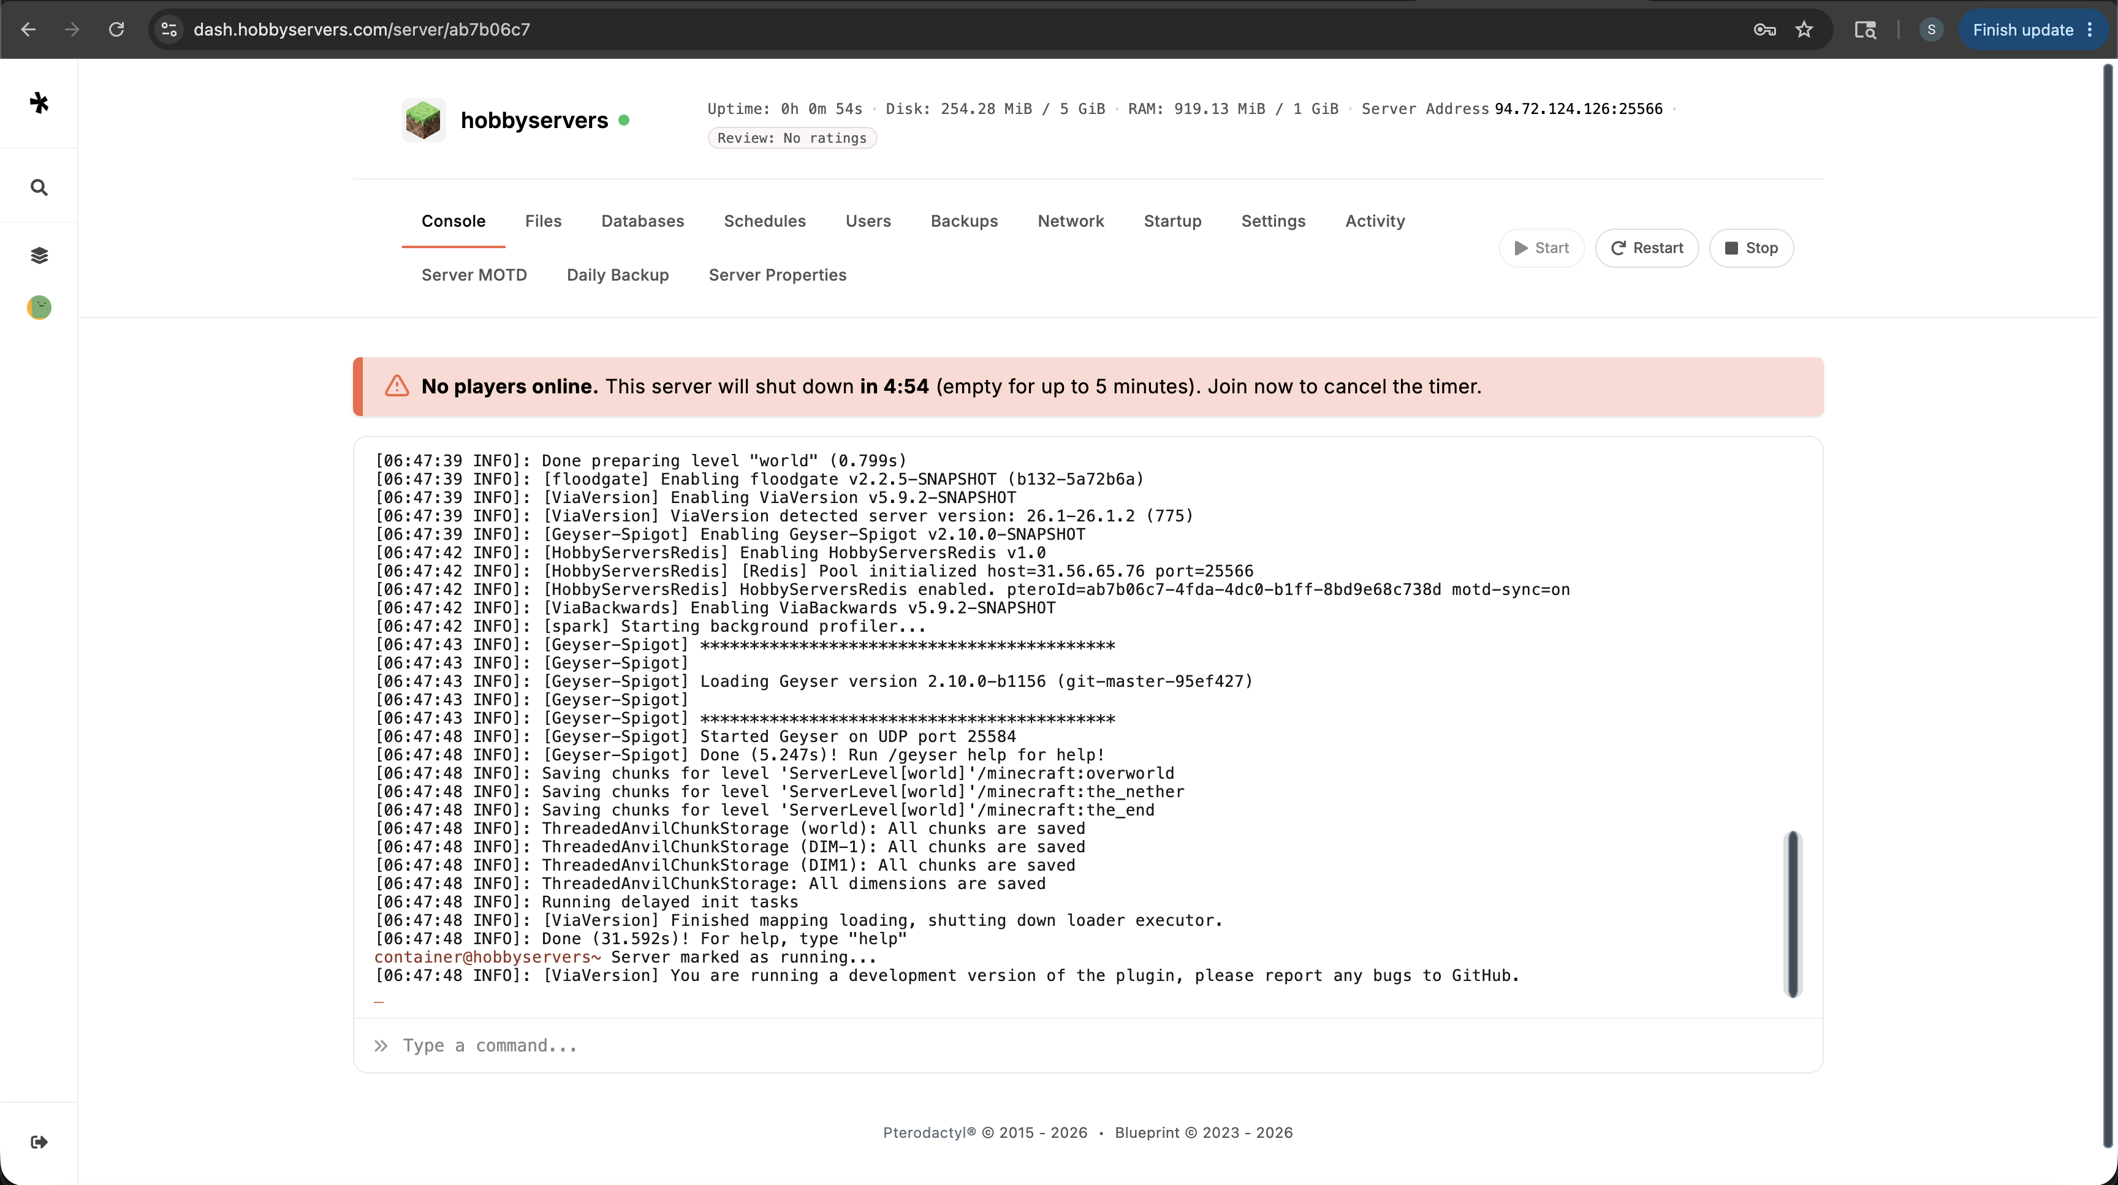This screenshot has height=1185, width=2118.
Task: Click the Minecraft grass block server icon
Action: 423,120
